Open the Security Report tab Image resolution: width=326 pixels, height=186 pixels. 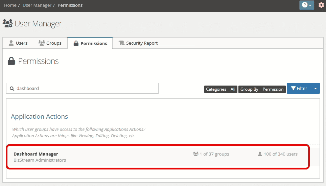[138, 43]
